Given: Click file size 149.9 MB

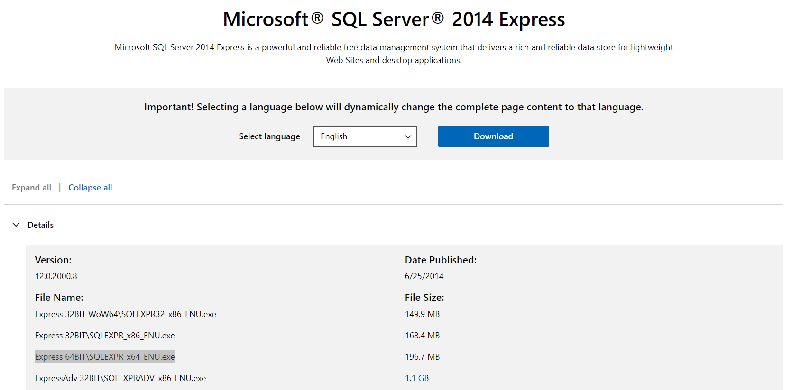Looking at the screenshot, I should [x=422, y=314].
